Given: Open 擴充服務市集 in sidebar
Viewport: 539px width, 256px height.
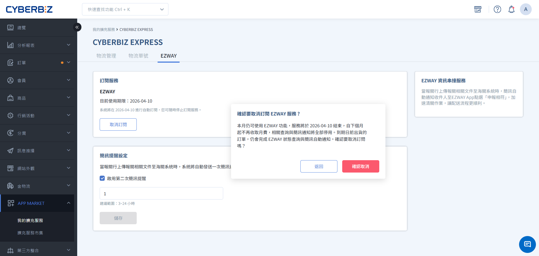Looking at the screenshot, I should pyautogui.click(x=30, y=233).
